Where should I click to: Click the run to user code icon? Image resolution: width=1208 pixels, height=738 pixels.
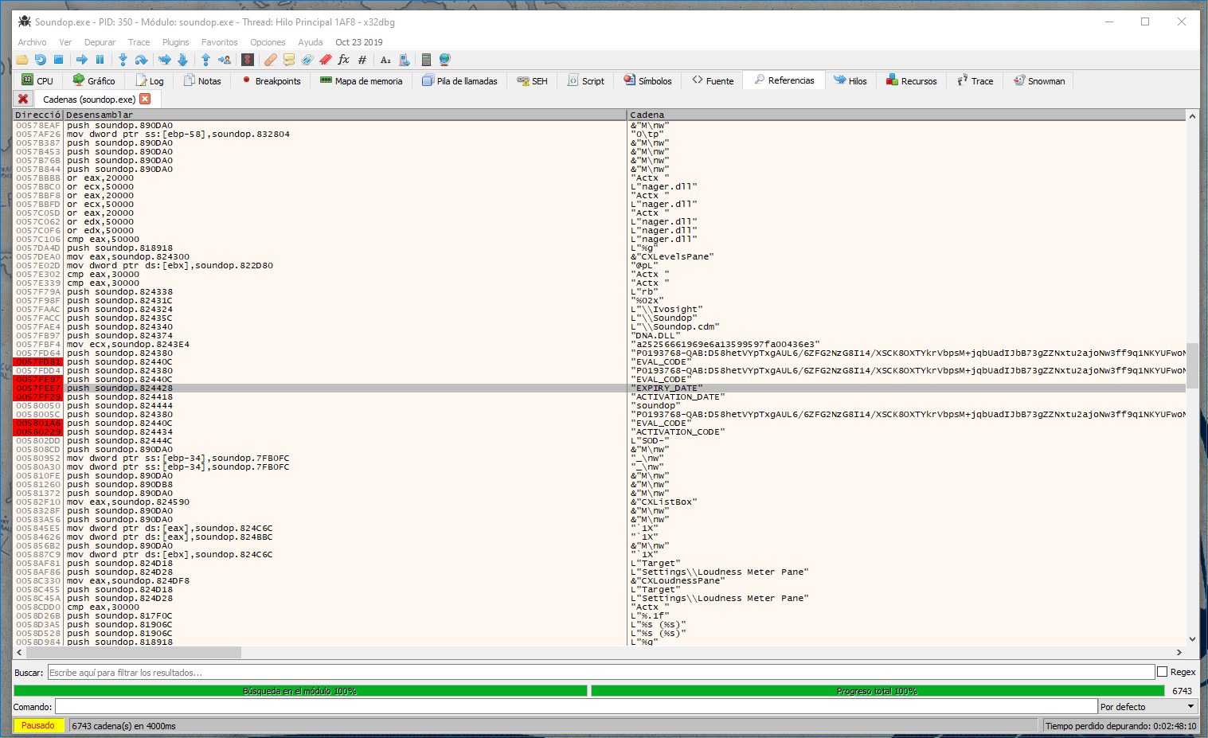pyautogui.click(x=225, y=60)
